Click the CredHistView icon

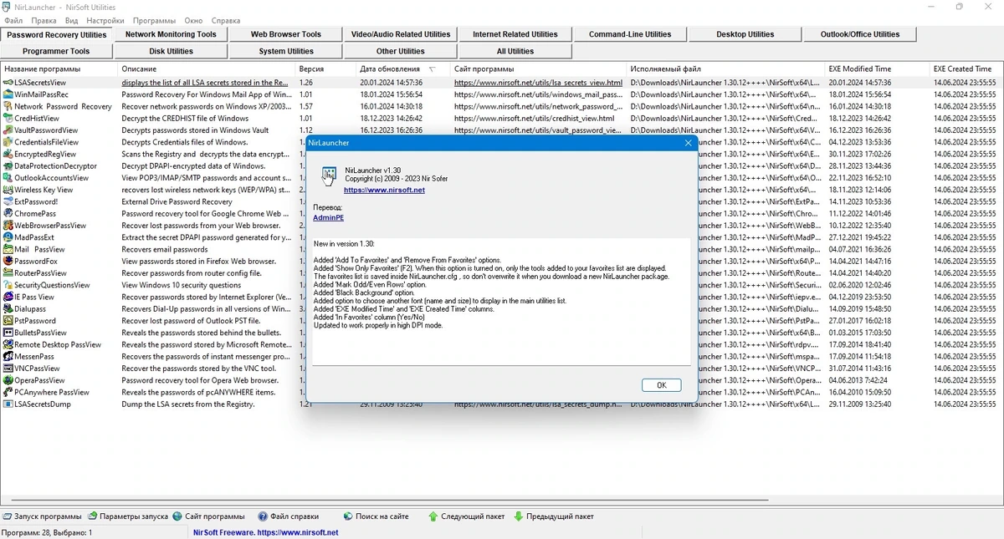point(8,119)
